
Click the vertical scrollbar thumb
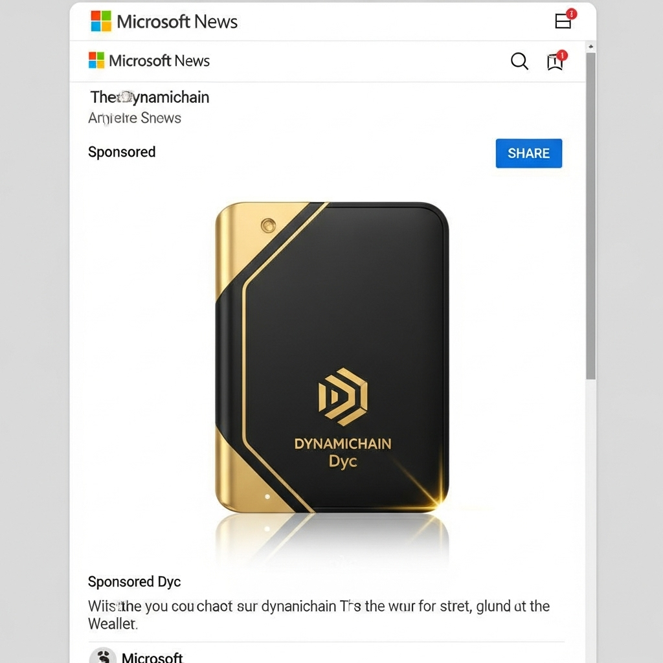pyautogui.click(x=590, y=216)
